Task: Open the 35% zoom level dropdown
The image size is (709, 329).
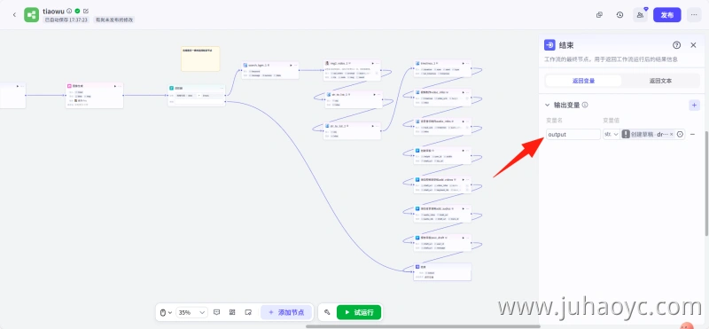Action: pos(191,312)
